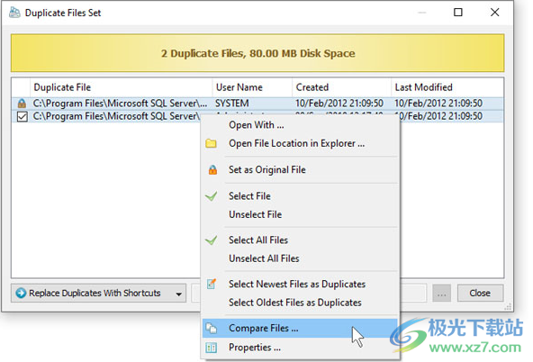Click the blue arrow icon on Replace Duplicates button

21,293
